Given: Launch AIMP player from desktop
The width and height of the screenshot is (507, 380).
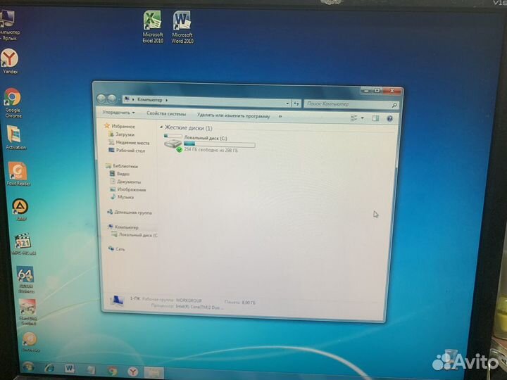Looking at the screenshot, I should [x=20, y=208].
